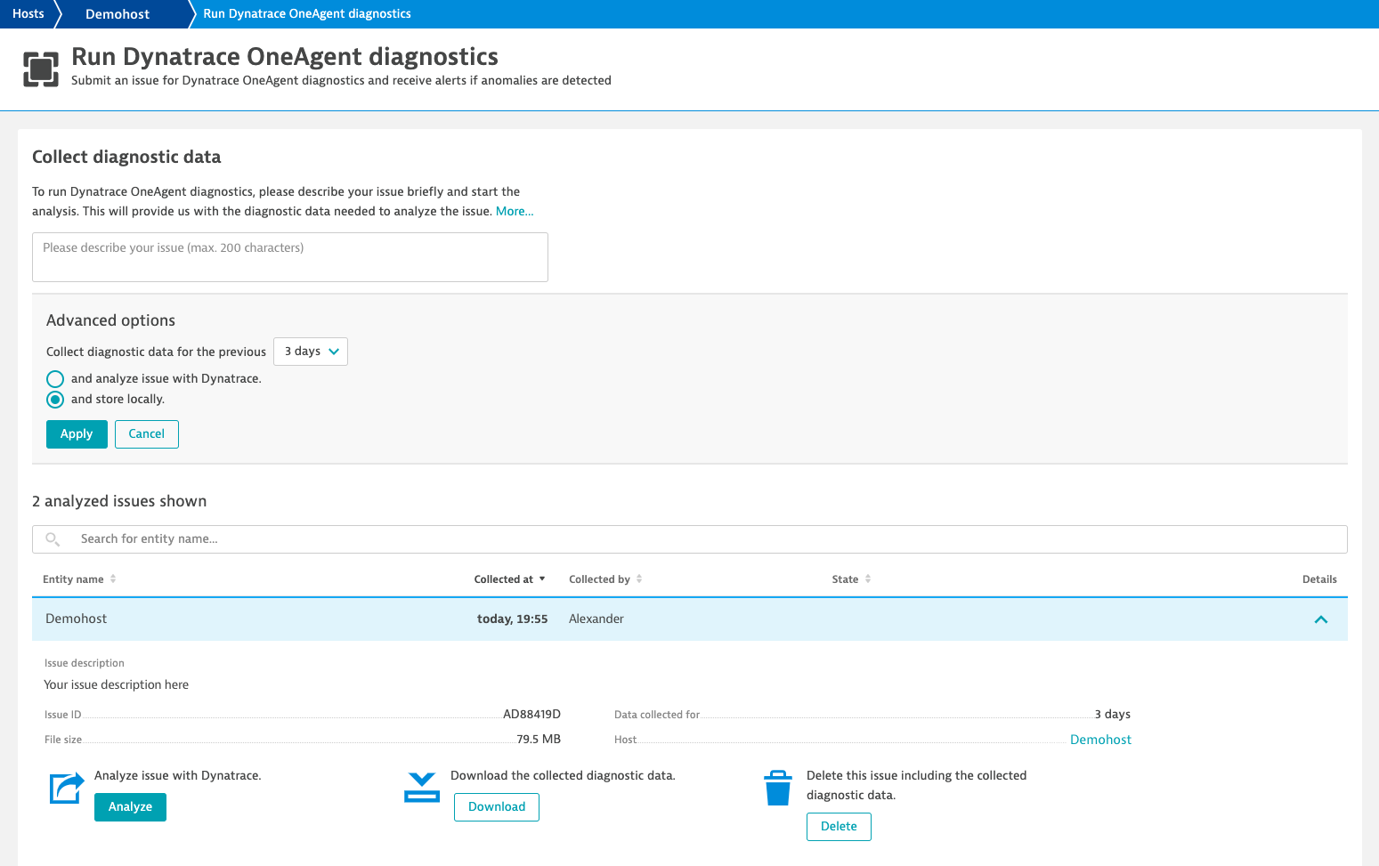Click the issue description text field

click(290, 257)
